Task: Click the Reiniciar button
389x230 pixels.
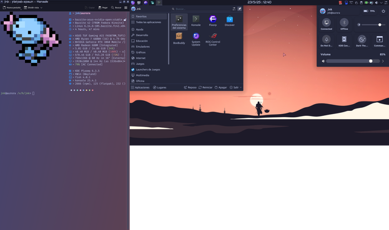Action: (205, 87)
